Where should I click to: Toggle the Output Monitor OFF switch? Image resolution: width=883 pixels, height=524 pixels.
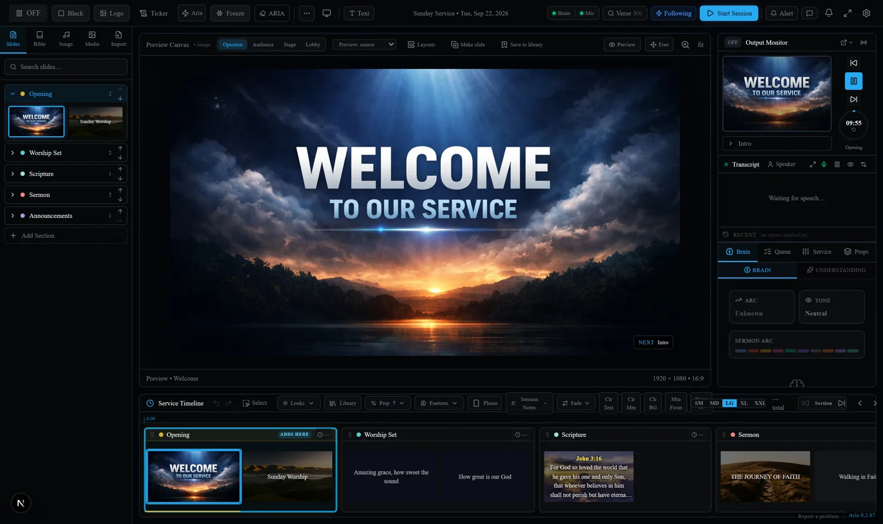coord(733,42)
